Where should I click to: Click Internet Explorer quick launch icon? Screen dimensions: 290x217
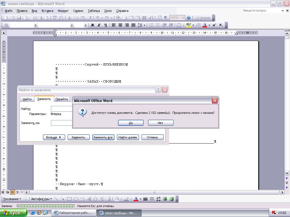33,213
